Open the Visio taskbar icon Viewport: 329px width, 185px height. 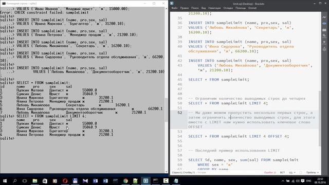[x=95, y=181]
